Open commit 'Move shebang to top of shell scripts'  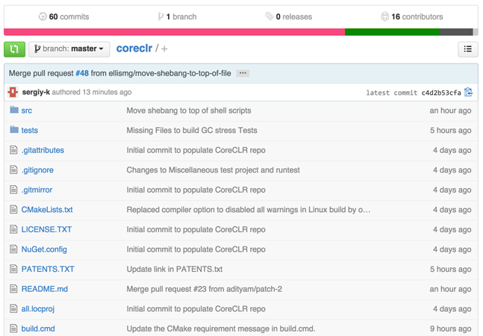(x=189, y=111)
